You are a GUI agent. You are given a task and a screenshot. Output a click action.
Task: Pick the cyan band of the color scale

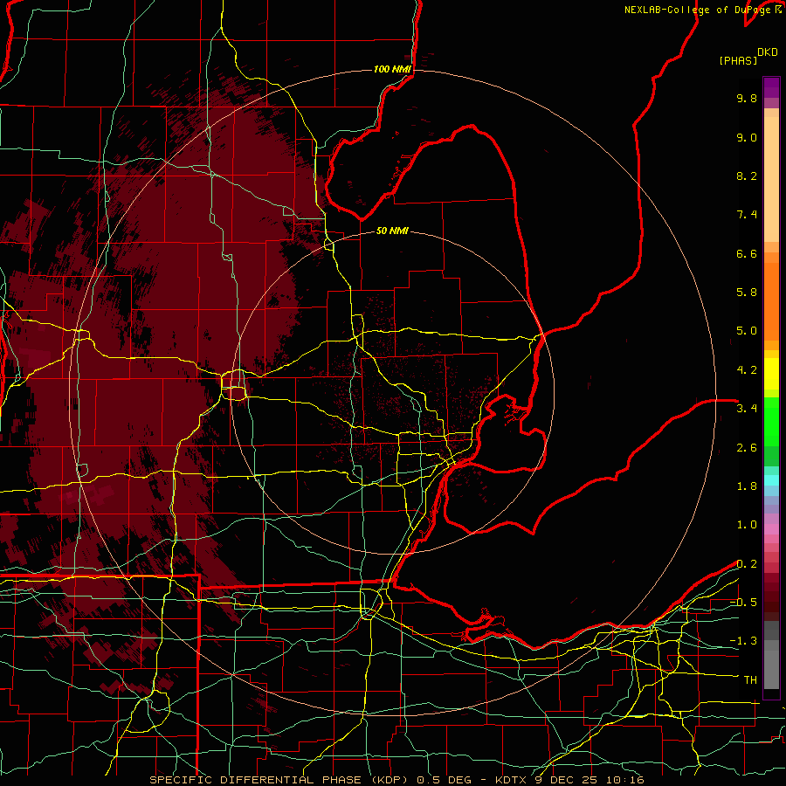pyautogui.click(x=771, y=480)
